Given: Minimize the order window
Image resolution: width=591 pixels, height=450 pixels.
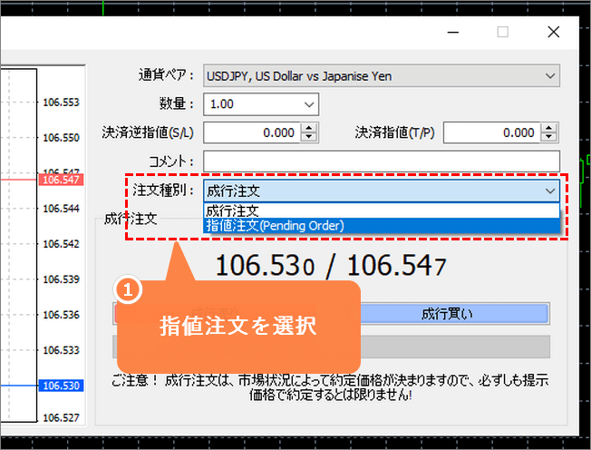Looking at the screenshot, I should [453, 33].
